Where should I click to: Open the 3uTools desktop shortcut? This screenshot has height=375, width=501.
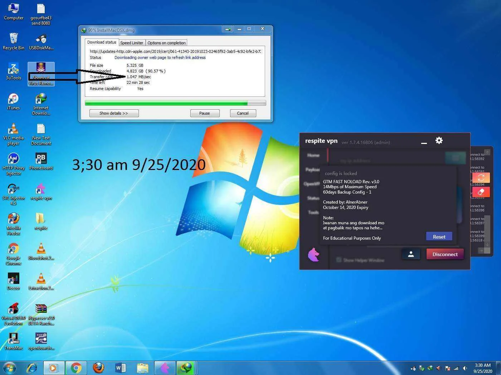pyautogui.click(x=14, y=71)
